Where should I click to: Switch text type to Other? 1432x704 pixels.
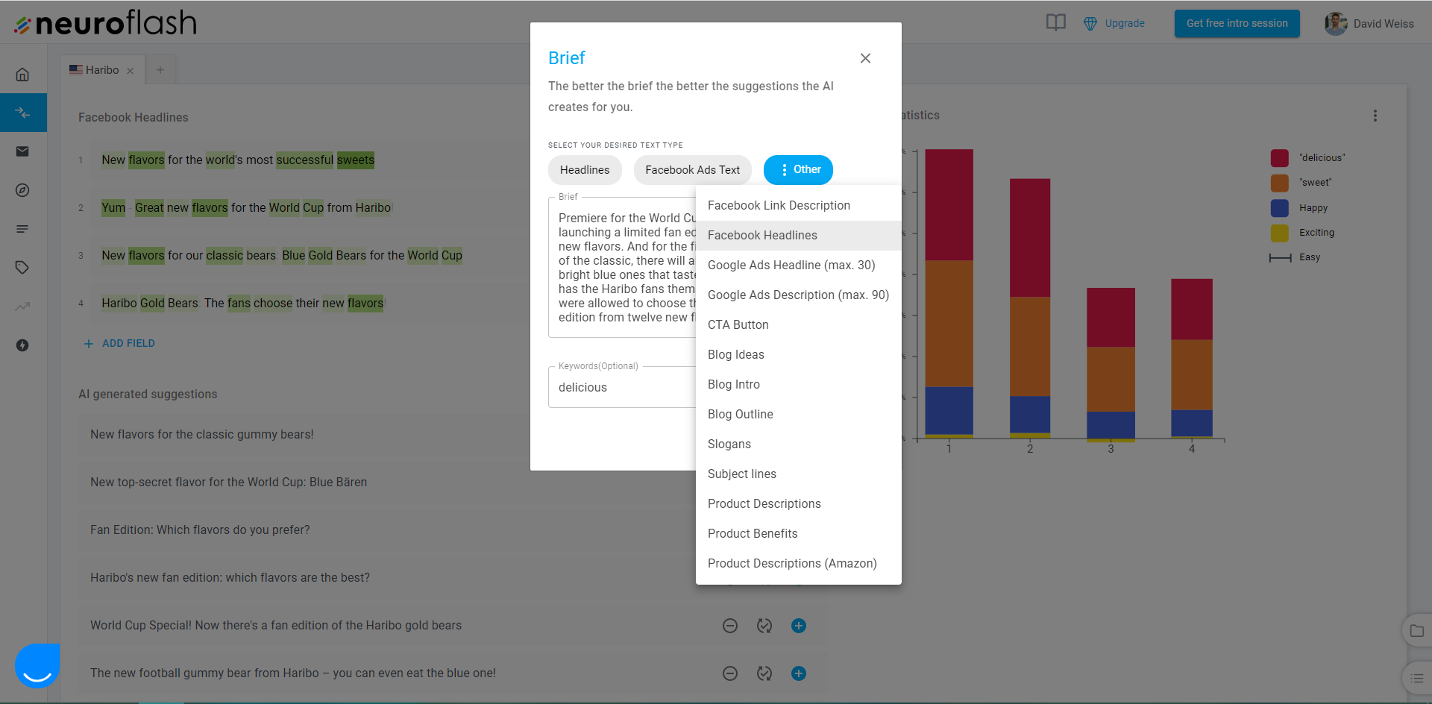798,169
